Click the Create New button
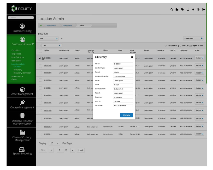Viewport: 213px width, 170px height. (193, 39)
